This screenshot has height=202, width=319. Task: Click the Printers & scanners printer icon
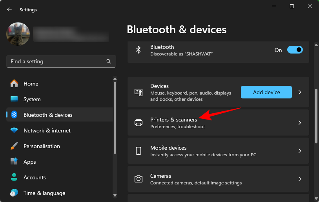point(139,123)
